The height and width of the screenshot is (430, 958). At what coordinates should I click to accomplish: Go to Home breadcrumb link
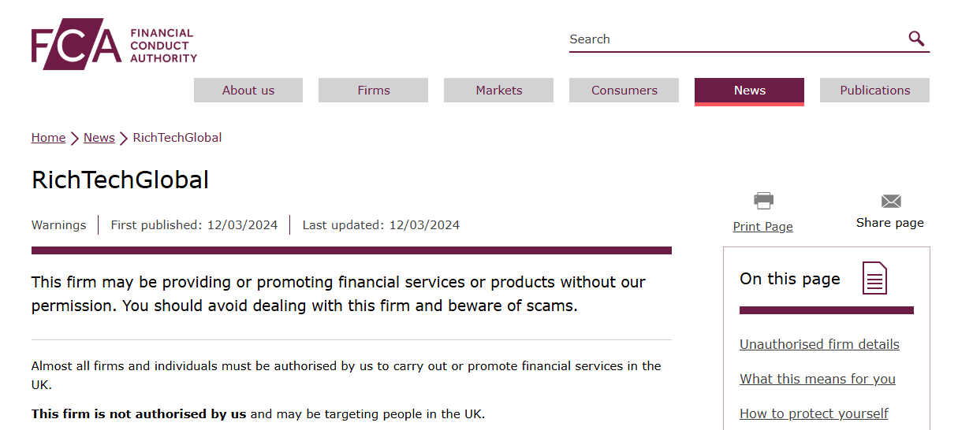click(x=48, y=138)
